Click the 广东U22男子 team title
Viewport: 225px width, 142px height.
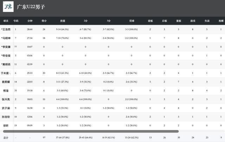click(31, 7)
